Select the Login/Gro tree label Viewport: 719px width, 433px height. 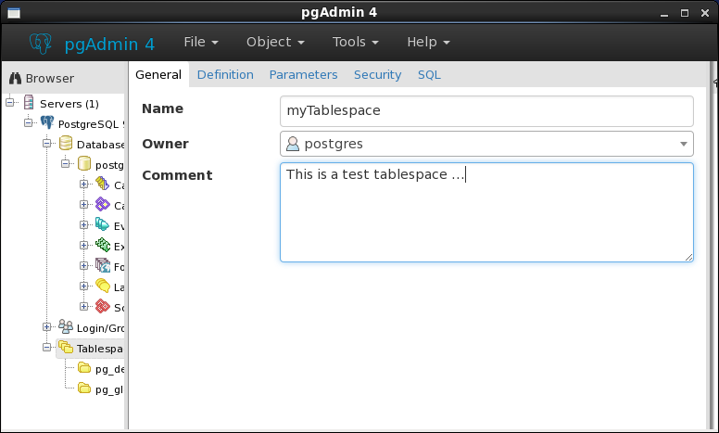100,328
